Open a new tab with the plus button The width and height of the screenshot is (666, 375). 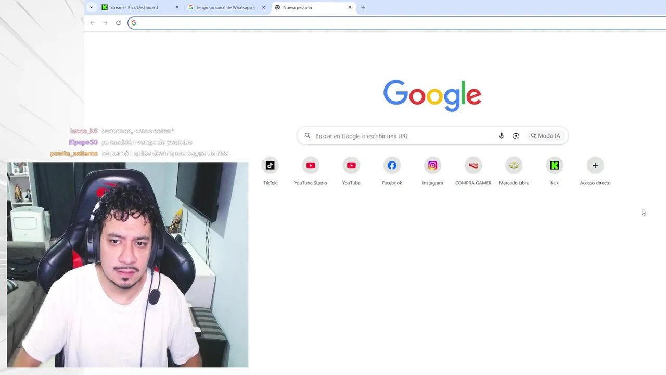(x=363, y=7)
